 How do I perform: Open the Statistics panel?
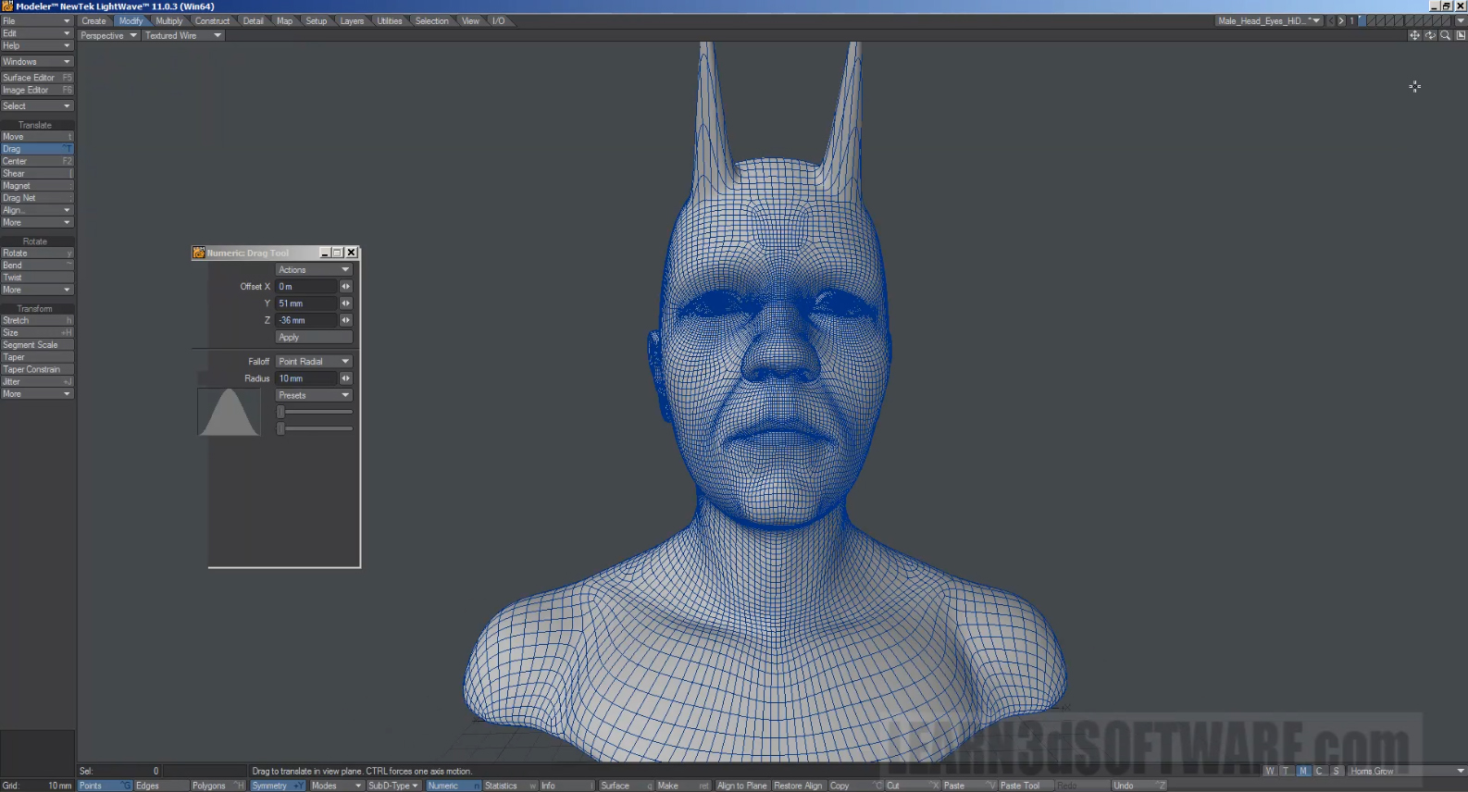(510, 786)
